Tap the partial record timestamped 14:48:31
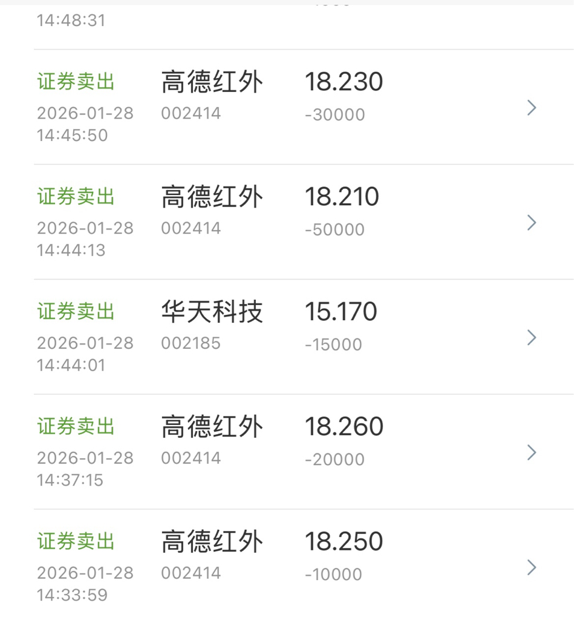 click(x=71, y=21)
